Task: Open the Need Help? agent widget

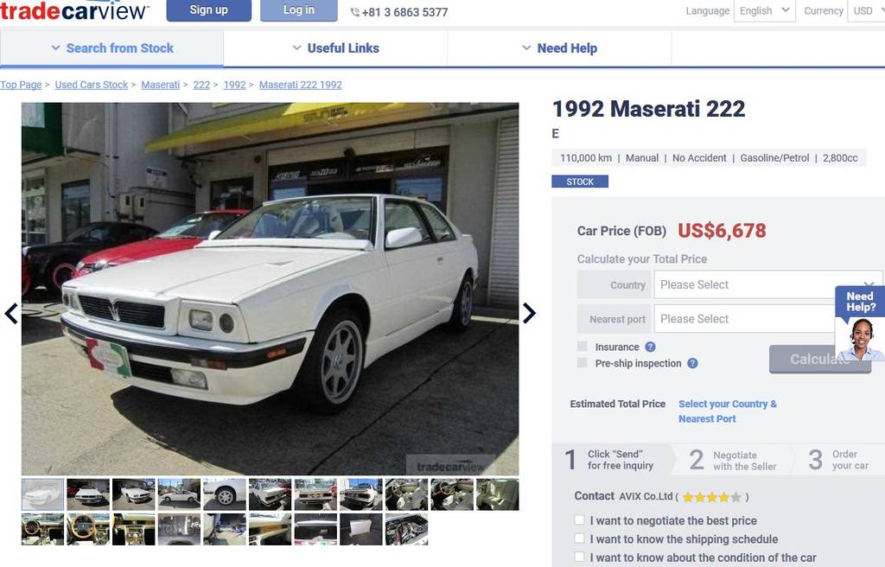Action: 860,323
